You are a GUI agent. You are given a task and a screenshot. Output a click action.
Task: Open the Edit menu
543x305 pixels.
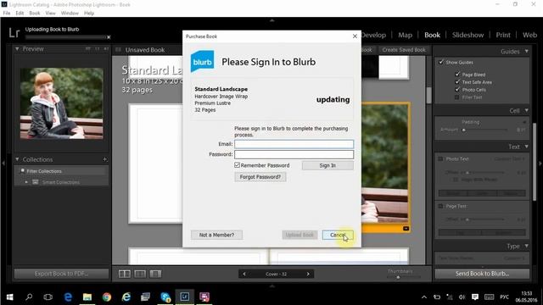(x=20, y=14)
